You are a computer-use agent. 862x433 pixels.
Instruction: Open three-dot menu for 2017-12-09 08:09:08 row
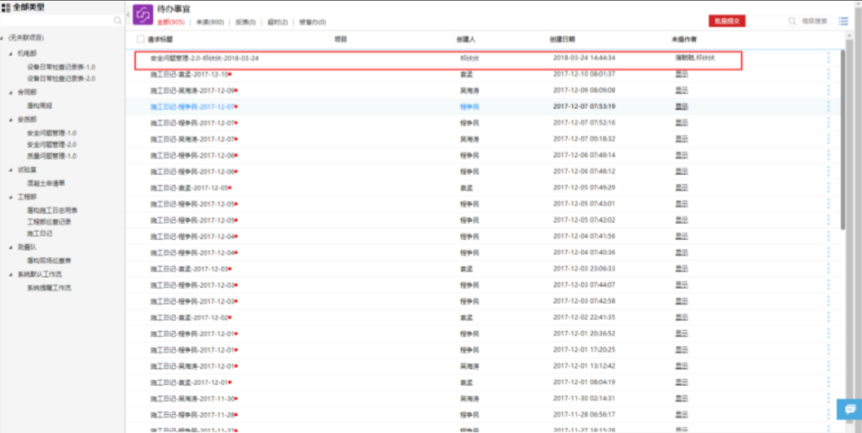click(x=829, y=90)
